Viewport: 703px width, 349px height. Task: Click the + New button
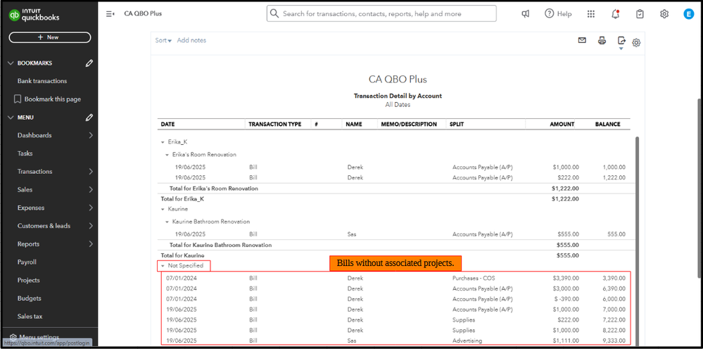pos(50,37)
